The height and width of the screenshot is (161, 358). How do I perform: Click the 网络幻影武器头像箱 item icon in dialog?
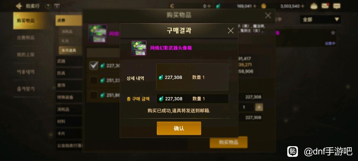click(x=139, y=48)
